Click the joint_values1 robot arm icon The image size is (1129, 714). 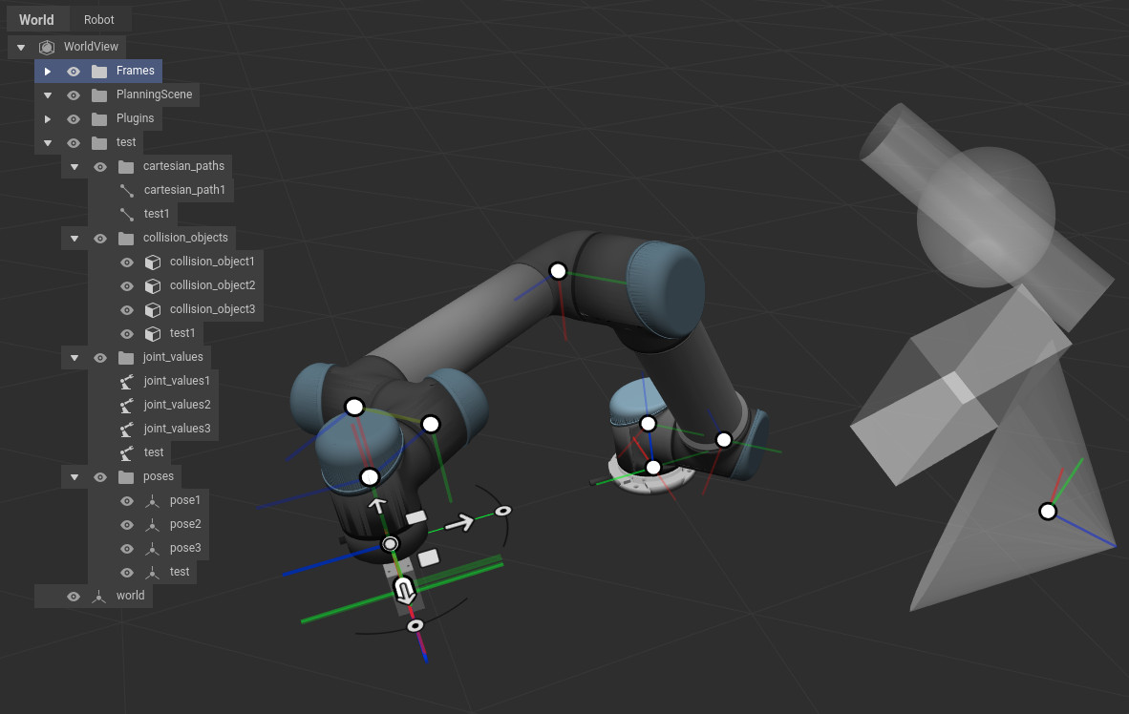coord(127,381)
